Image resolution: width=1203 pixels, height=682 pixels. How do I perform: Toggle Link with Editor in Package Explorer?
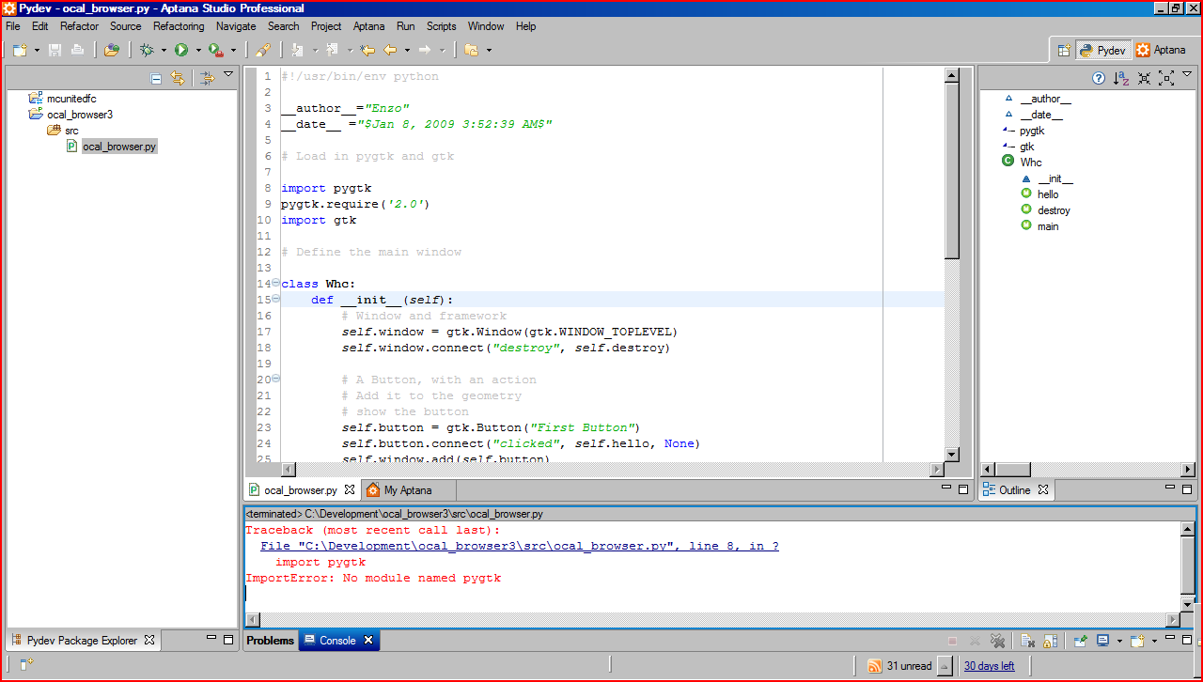click(178, 79)
